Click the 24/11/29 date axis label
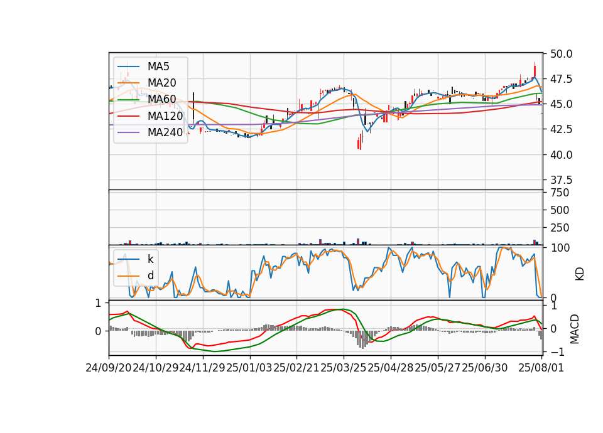This screenshot has height=433, width=603. point(203,368)
